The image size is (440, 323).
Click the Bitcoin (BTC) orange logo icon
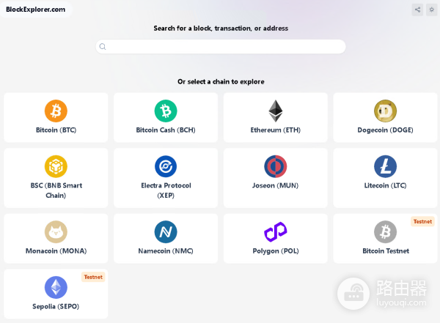(56, 111)
